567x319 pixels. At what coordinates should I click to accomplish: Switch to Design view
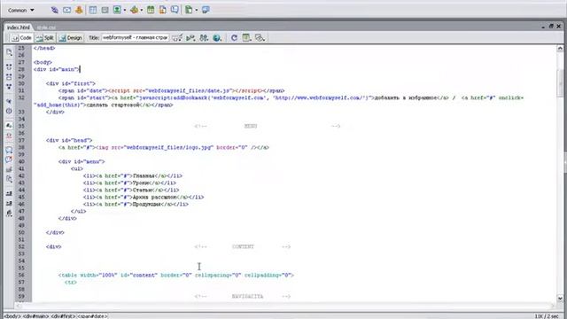point(71,37)
